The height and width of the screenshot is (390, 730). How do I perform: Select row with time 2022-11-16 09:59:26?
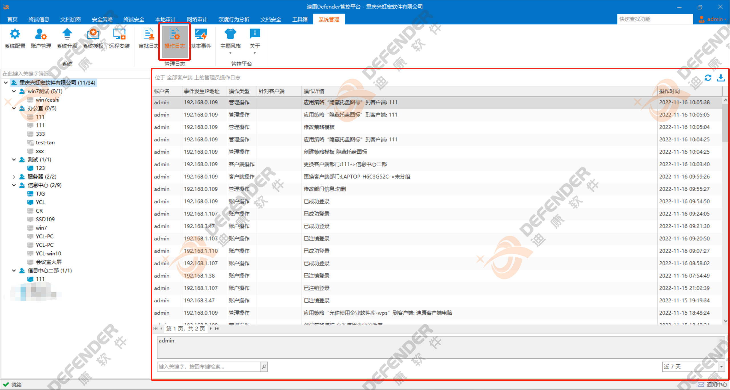pos(437,176)
